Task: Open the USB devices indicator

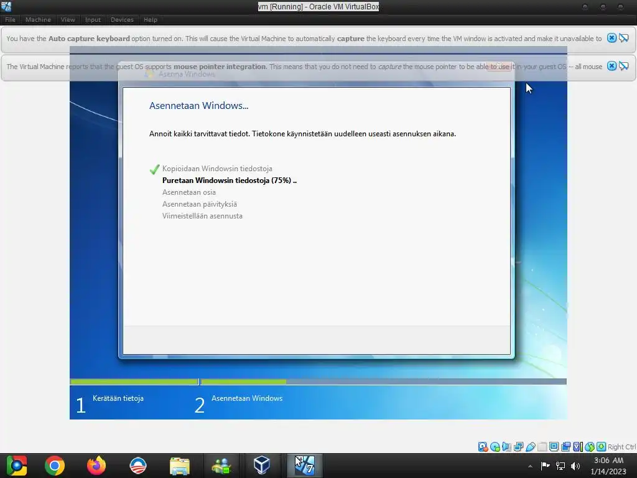Action: [530, 447]
